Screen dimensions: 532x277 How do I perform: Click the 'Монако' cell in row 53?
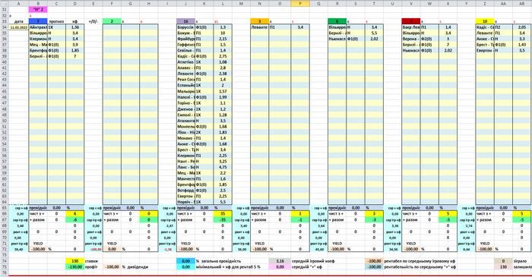[x=185, y=138]
